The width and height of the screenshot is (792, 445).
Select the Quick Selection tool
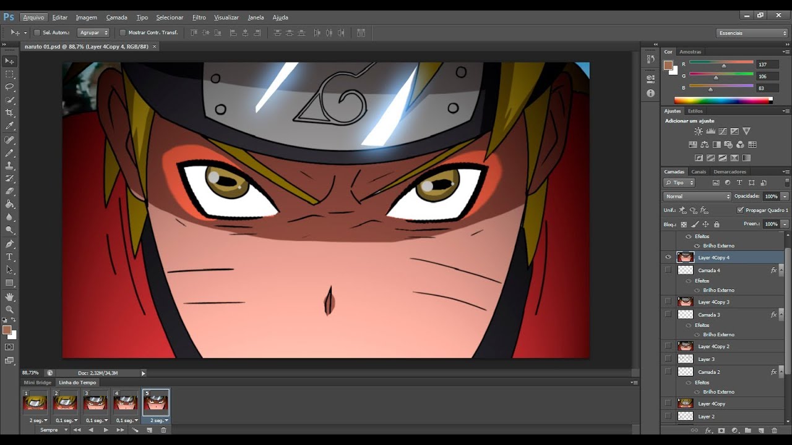point(9,100)
